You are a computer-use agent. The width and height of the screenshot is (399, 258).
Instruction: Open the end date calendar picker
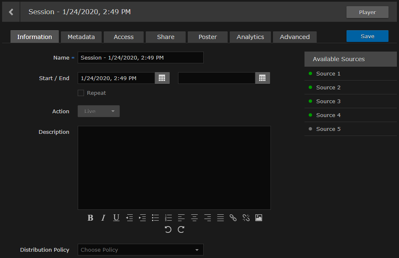pyautogui.click(x=262, y=78)
